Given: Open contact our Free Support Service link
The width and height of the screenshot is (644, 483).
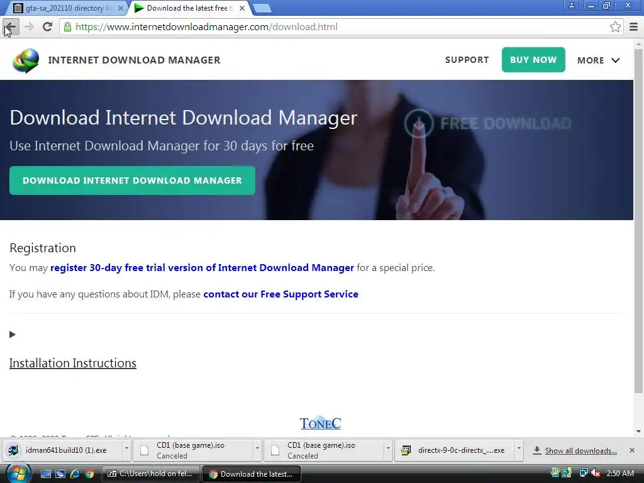Looking at the screenshot, I should pyautogui.click(x=280, y=294).
